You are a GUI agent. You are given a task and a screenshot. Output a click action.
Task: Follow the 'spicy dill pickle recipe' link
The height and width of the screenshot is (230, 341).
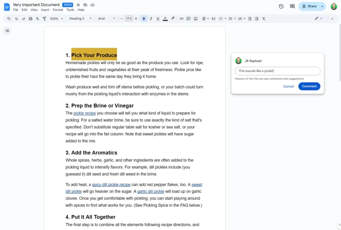(x=111, y=185)
